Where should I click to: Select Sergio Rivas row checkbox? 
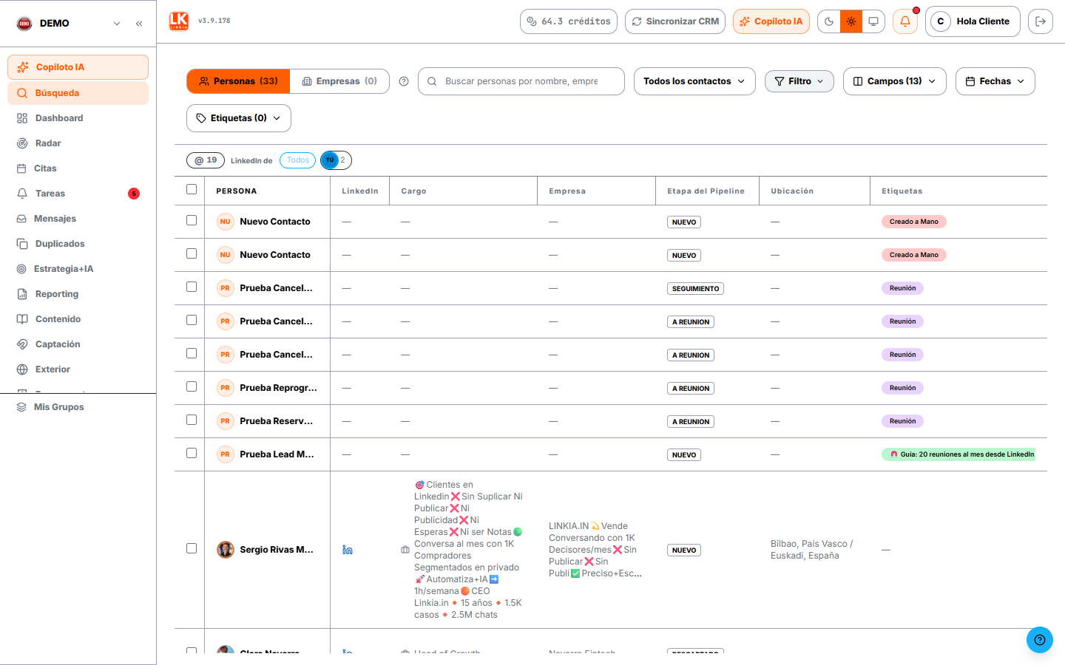192,548
